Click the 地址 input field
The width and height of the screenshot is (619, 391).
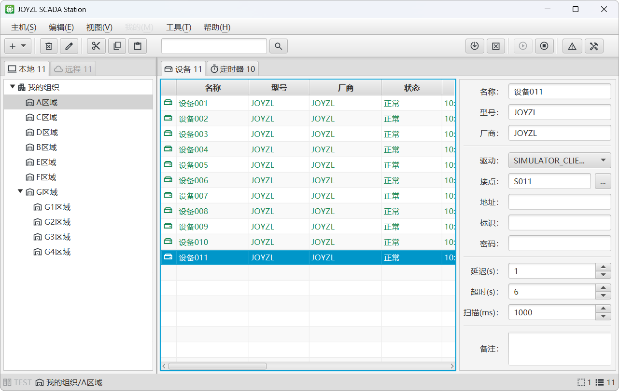[x=560, y=202]
